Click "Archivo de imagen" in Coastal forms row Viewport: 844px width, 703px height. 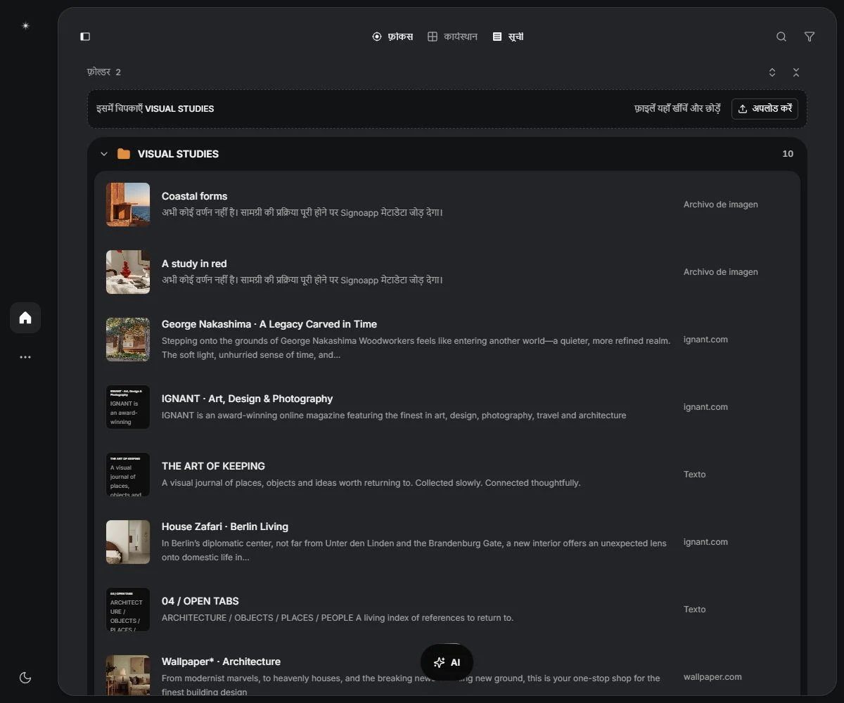click(721, 205)
